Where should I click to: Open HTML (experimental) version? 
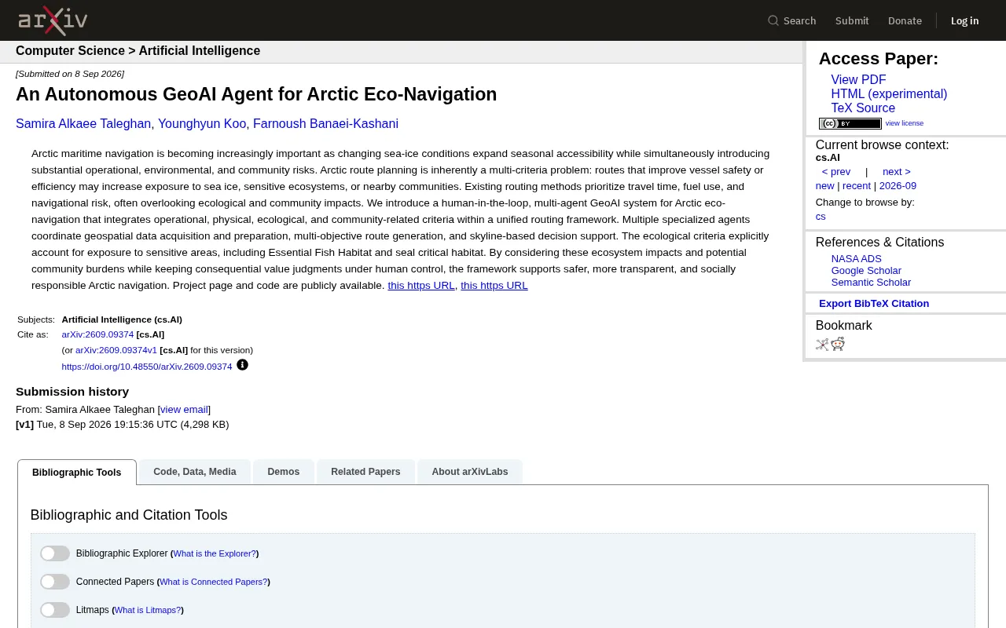point(889,94)
